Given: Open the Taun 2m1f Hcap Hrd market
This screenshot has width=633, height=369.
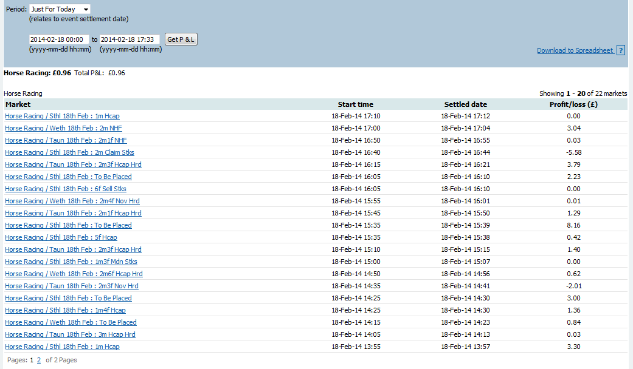Looking at the screenshot, I should [x=73, y=212].
